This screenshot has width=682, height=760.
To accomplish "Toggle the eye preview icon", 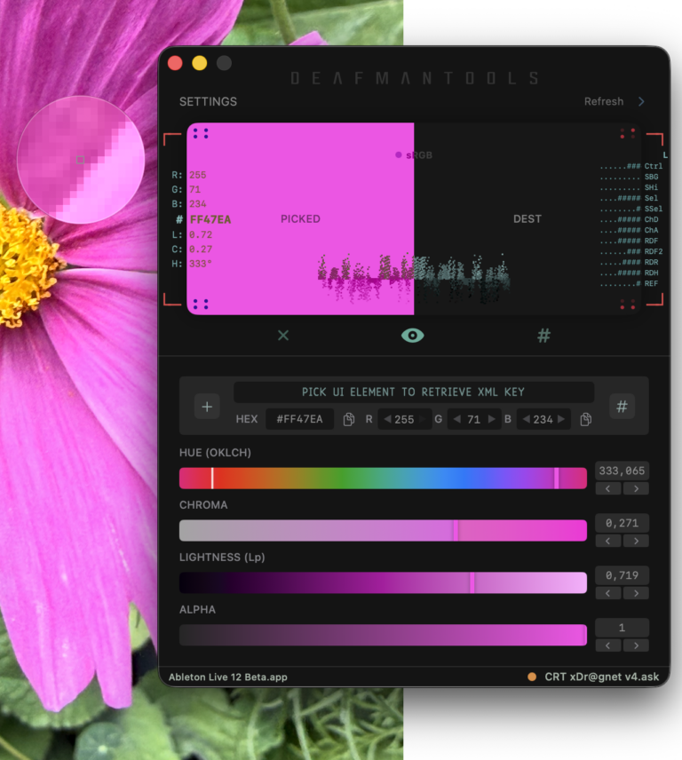I will pyautogui.click(x=413, y=336).
